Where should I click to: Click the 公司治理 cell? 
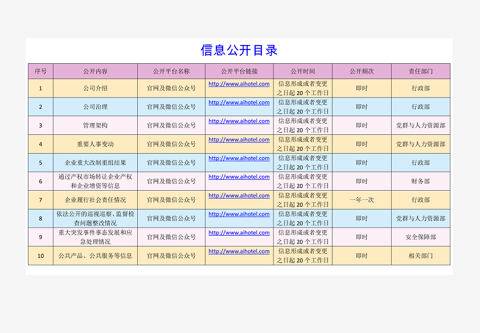(96, 107)
